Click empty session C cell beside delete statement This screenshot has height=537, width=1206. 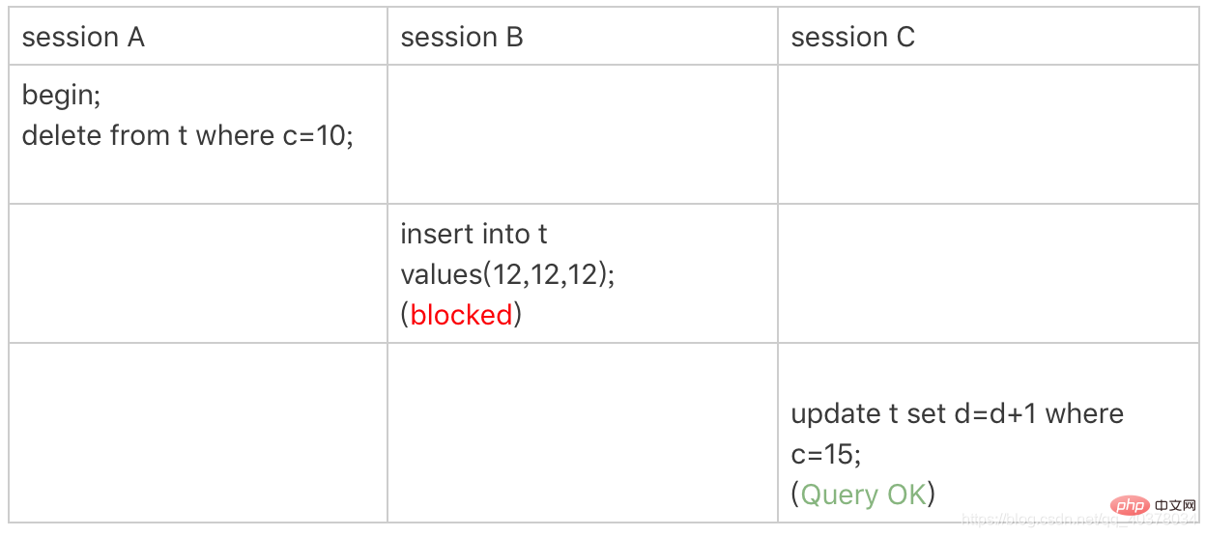point(988,134)
